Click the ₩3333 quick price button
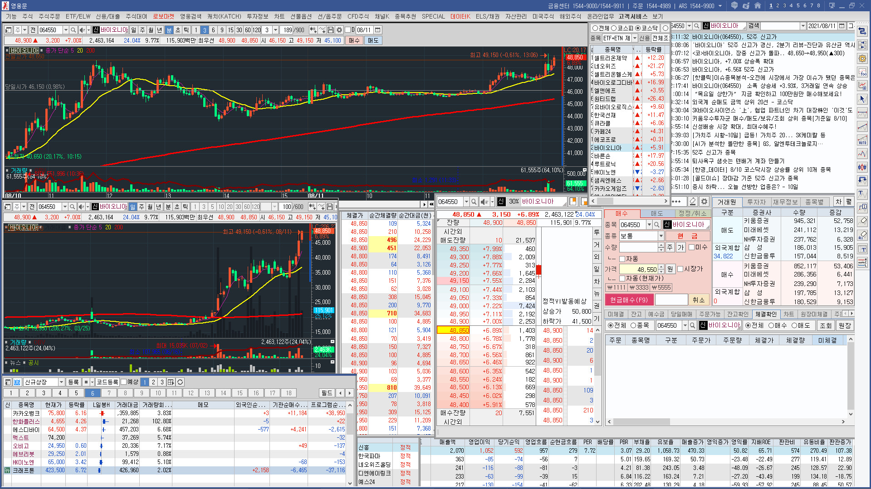The width and height of the screenshot is (871, 489). [x=639, y=287]
